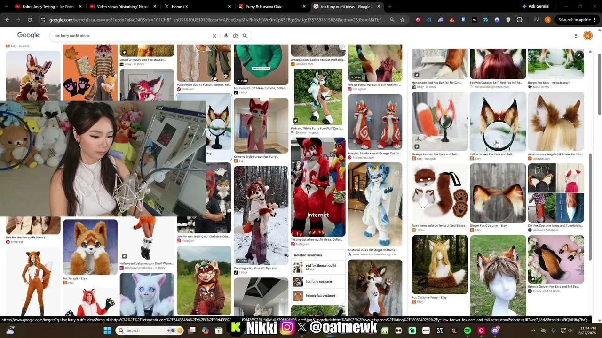Search by image using Google Lens
The image size is (602, 338).
coord(236,36)
